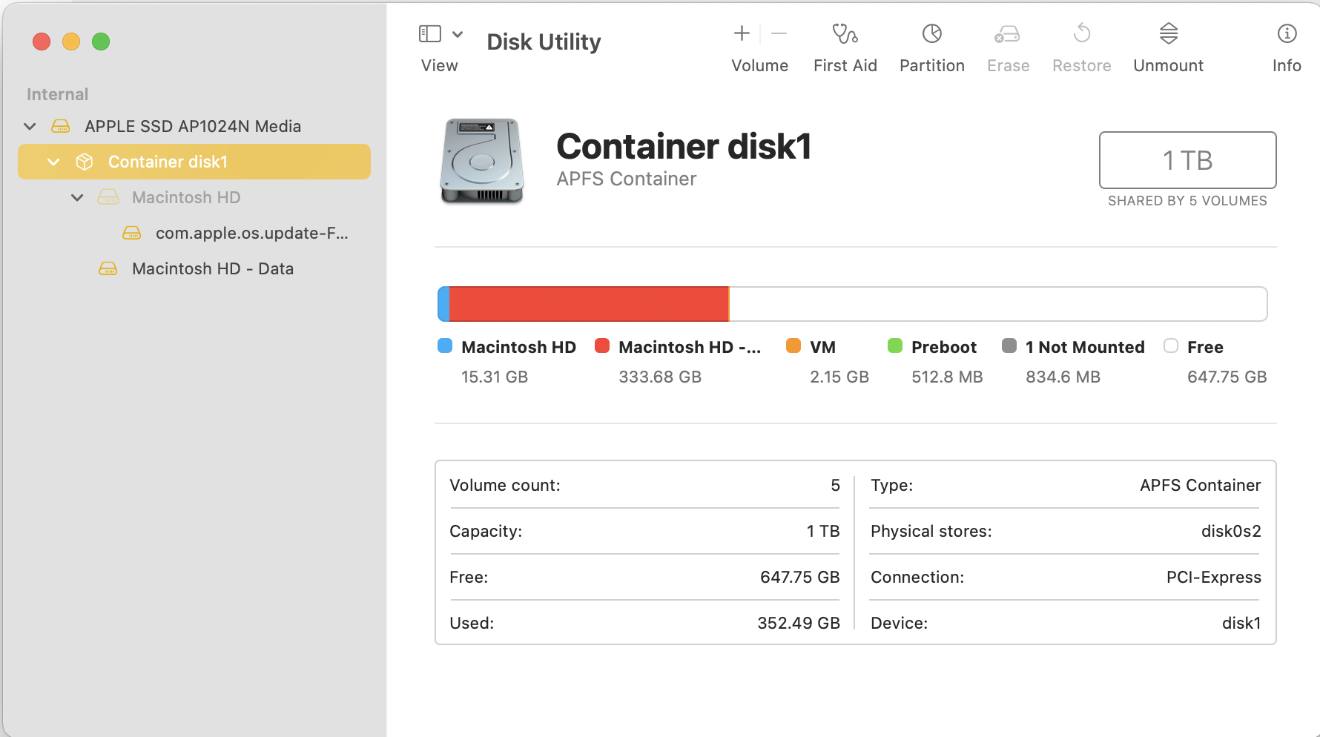Click the red Macintosh HD - Data swatch
This screenshot has width=1320, height=737.
pos(602,346)
